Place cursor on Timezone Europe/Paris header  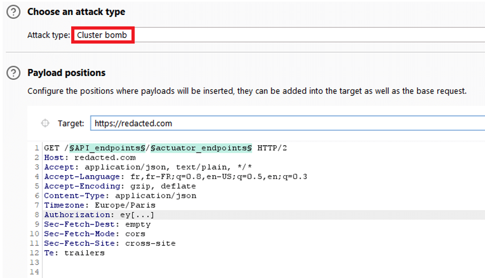[x=100, y=205]
